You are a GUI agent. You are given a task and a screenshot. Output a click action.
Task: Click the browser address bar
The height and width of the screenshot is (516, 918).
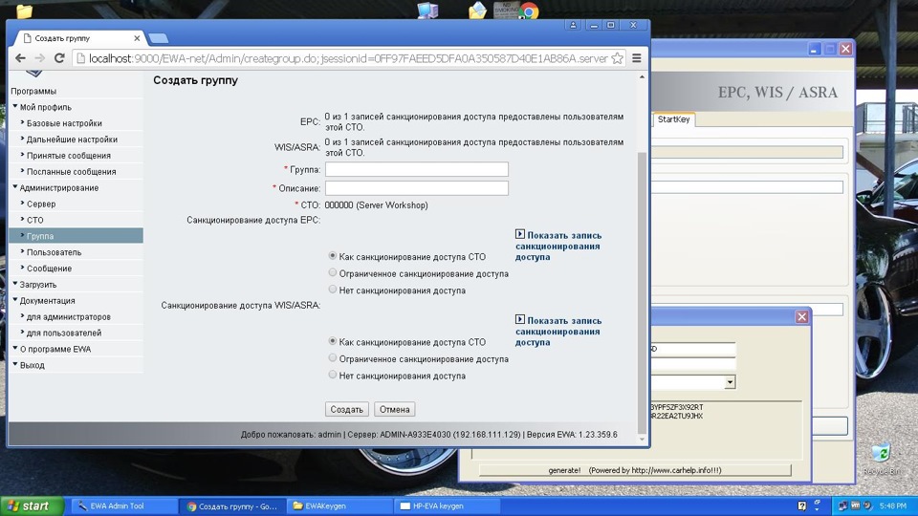tap(348, 58)
